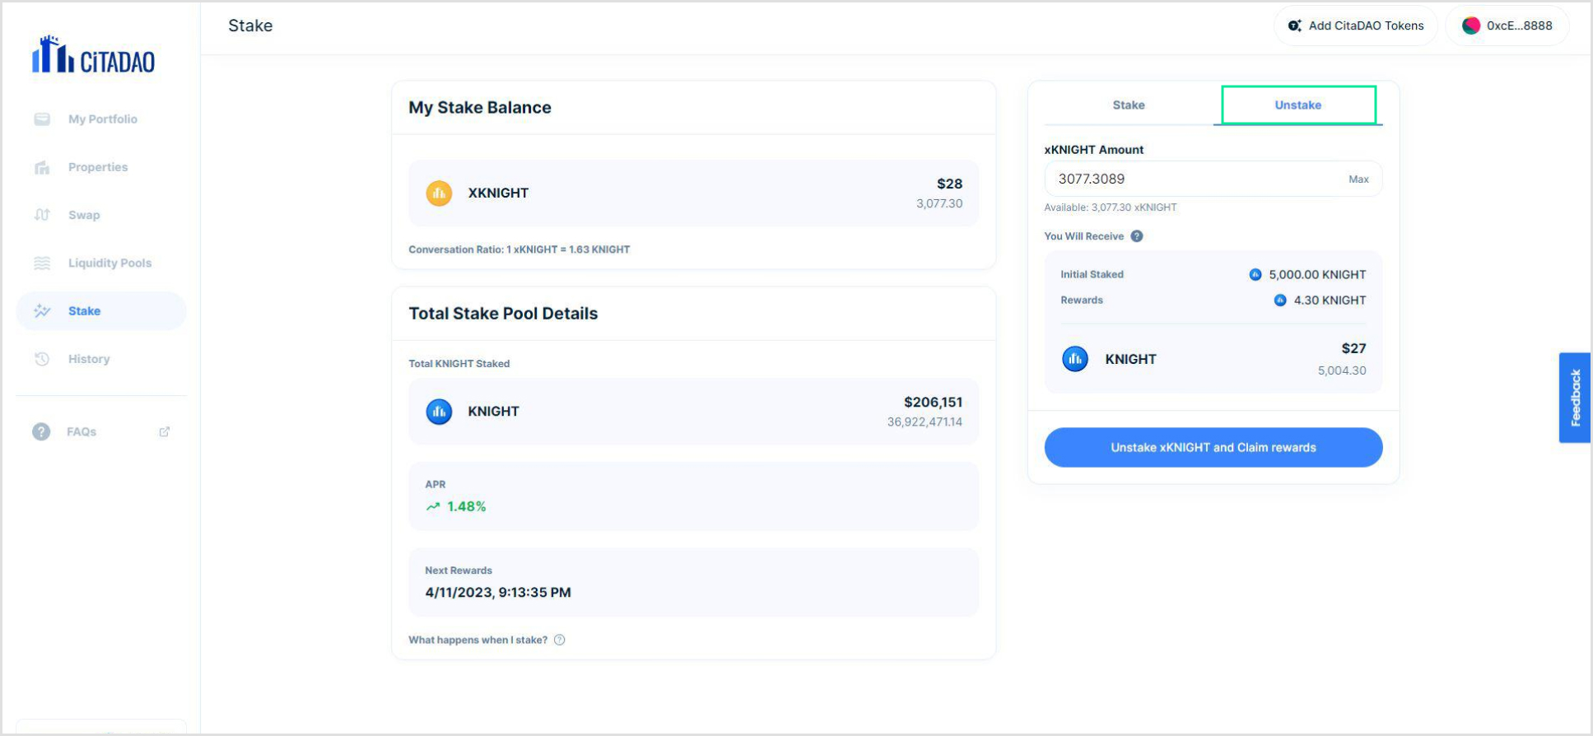Focus the xKNIGHT Amount input field
The height and width of the screenshot is (736, 1593).
1213,179
